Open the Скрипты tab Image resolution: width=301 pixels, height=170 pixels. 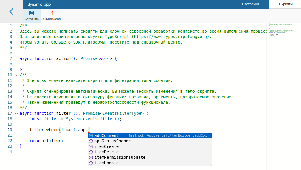[x=286, y=4]
